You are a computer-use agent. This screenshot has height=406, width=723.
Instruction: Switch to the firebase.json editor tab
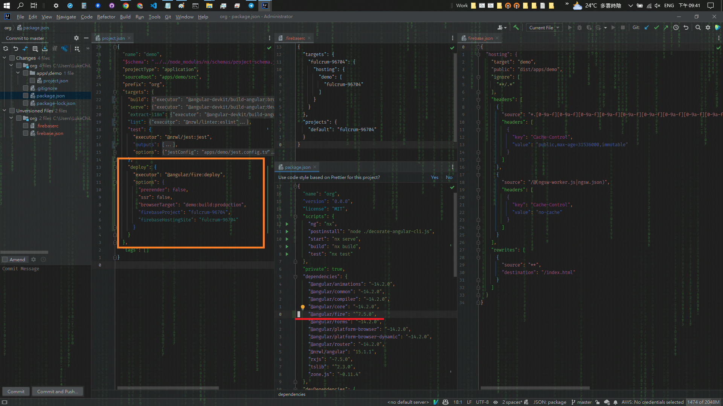tap(480, 38)
